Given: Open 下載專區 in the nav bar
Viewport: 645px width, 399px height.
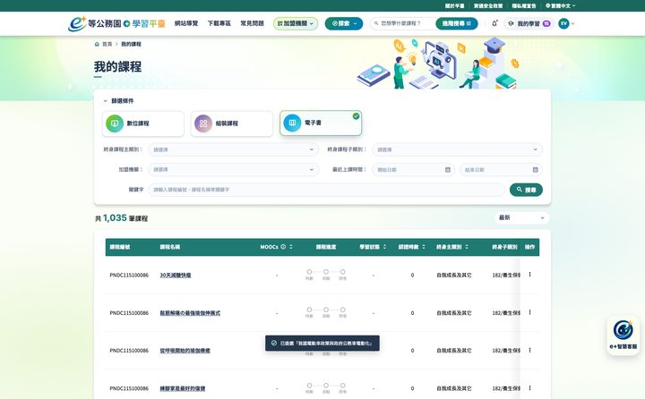Looking at the screenshot, I should pos(219,23).
